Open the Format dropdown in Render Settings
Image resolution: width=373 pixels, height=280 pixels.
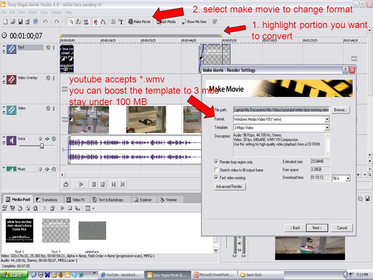pyautogui.click(x=327, y=119)
